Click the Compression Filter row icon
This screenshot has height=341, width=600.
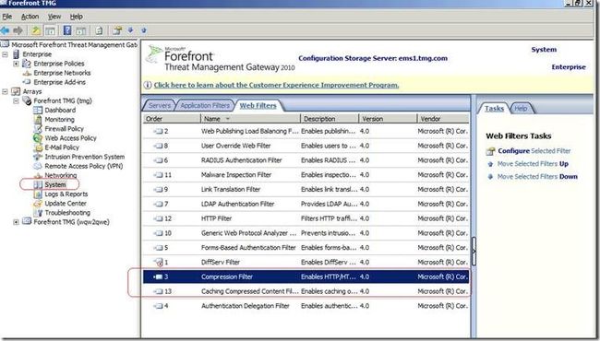[159, 276]
